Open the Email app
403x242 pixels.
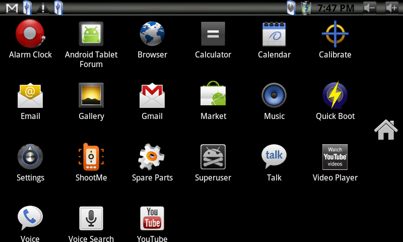coord(30,95)
